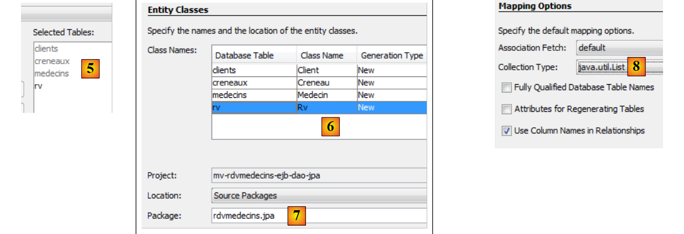This screenshot has width=684, height=234.
Task: Select medecins in Selected Tables list
Action: coord(51,73)
